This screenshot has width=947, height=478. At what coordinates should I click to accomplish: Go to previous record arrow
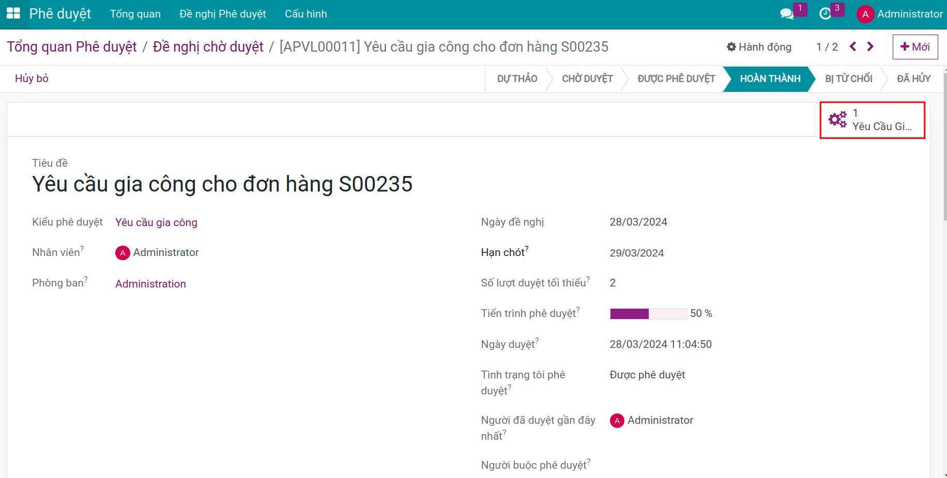coord(853,47)
